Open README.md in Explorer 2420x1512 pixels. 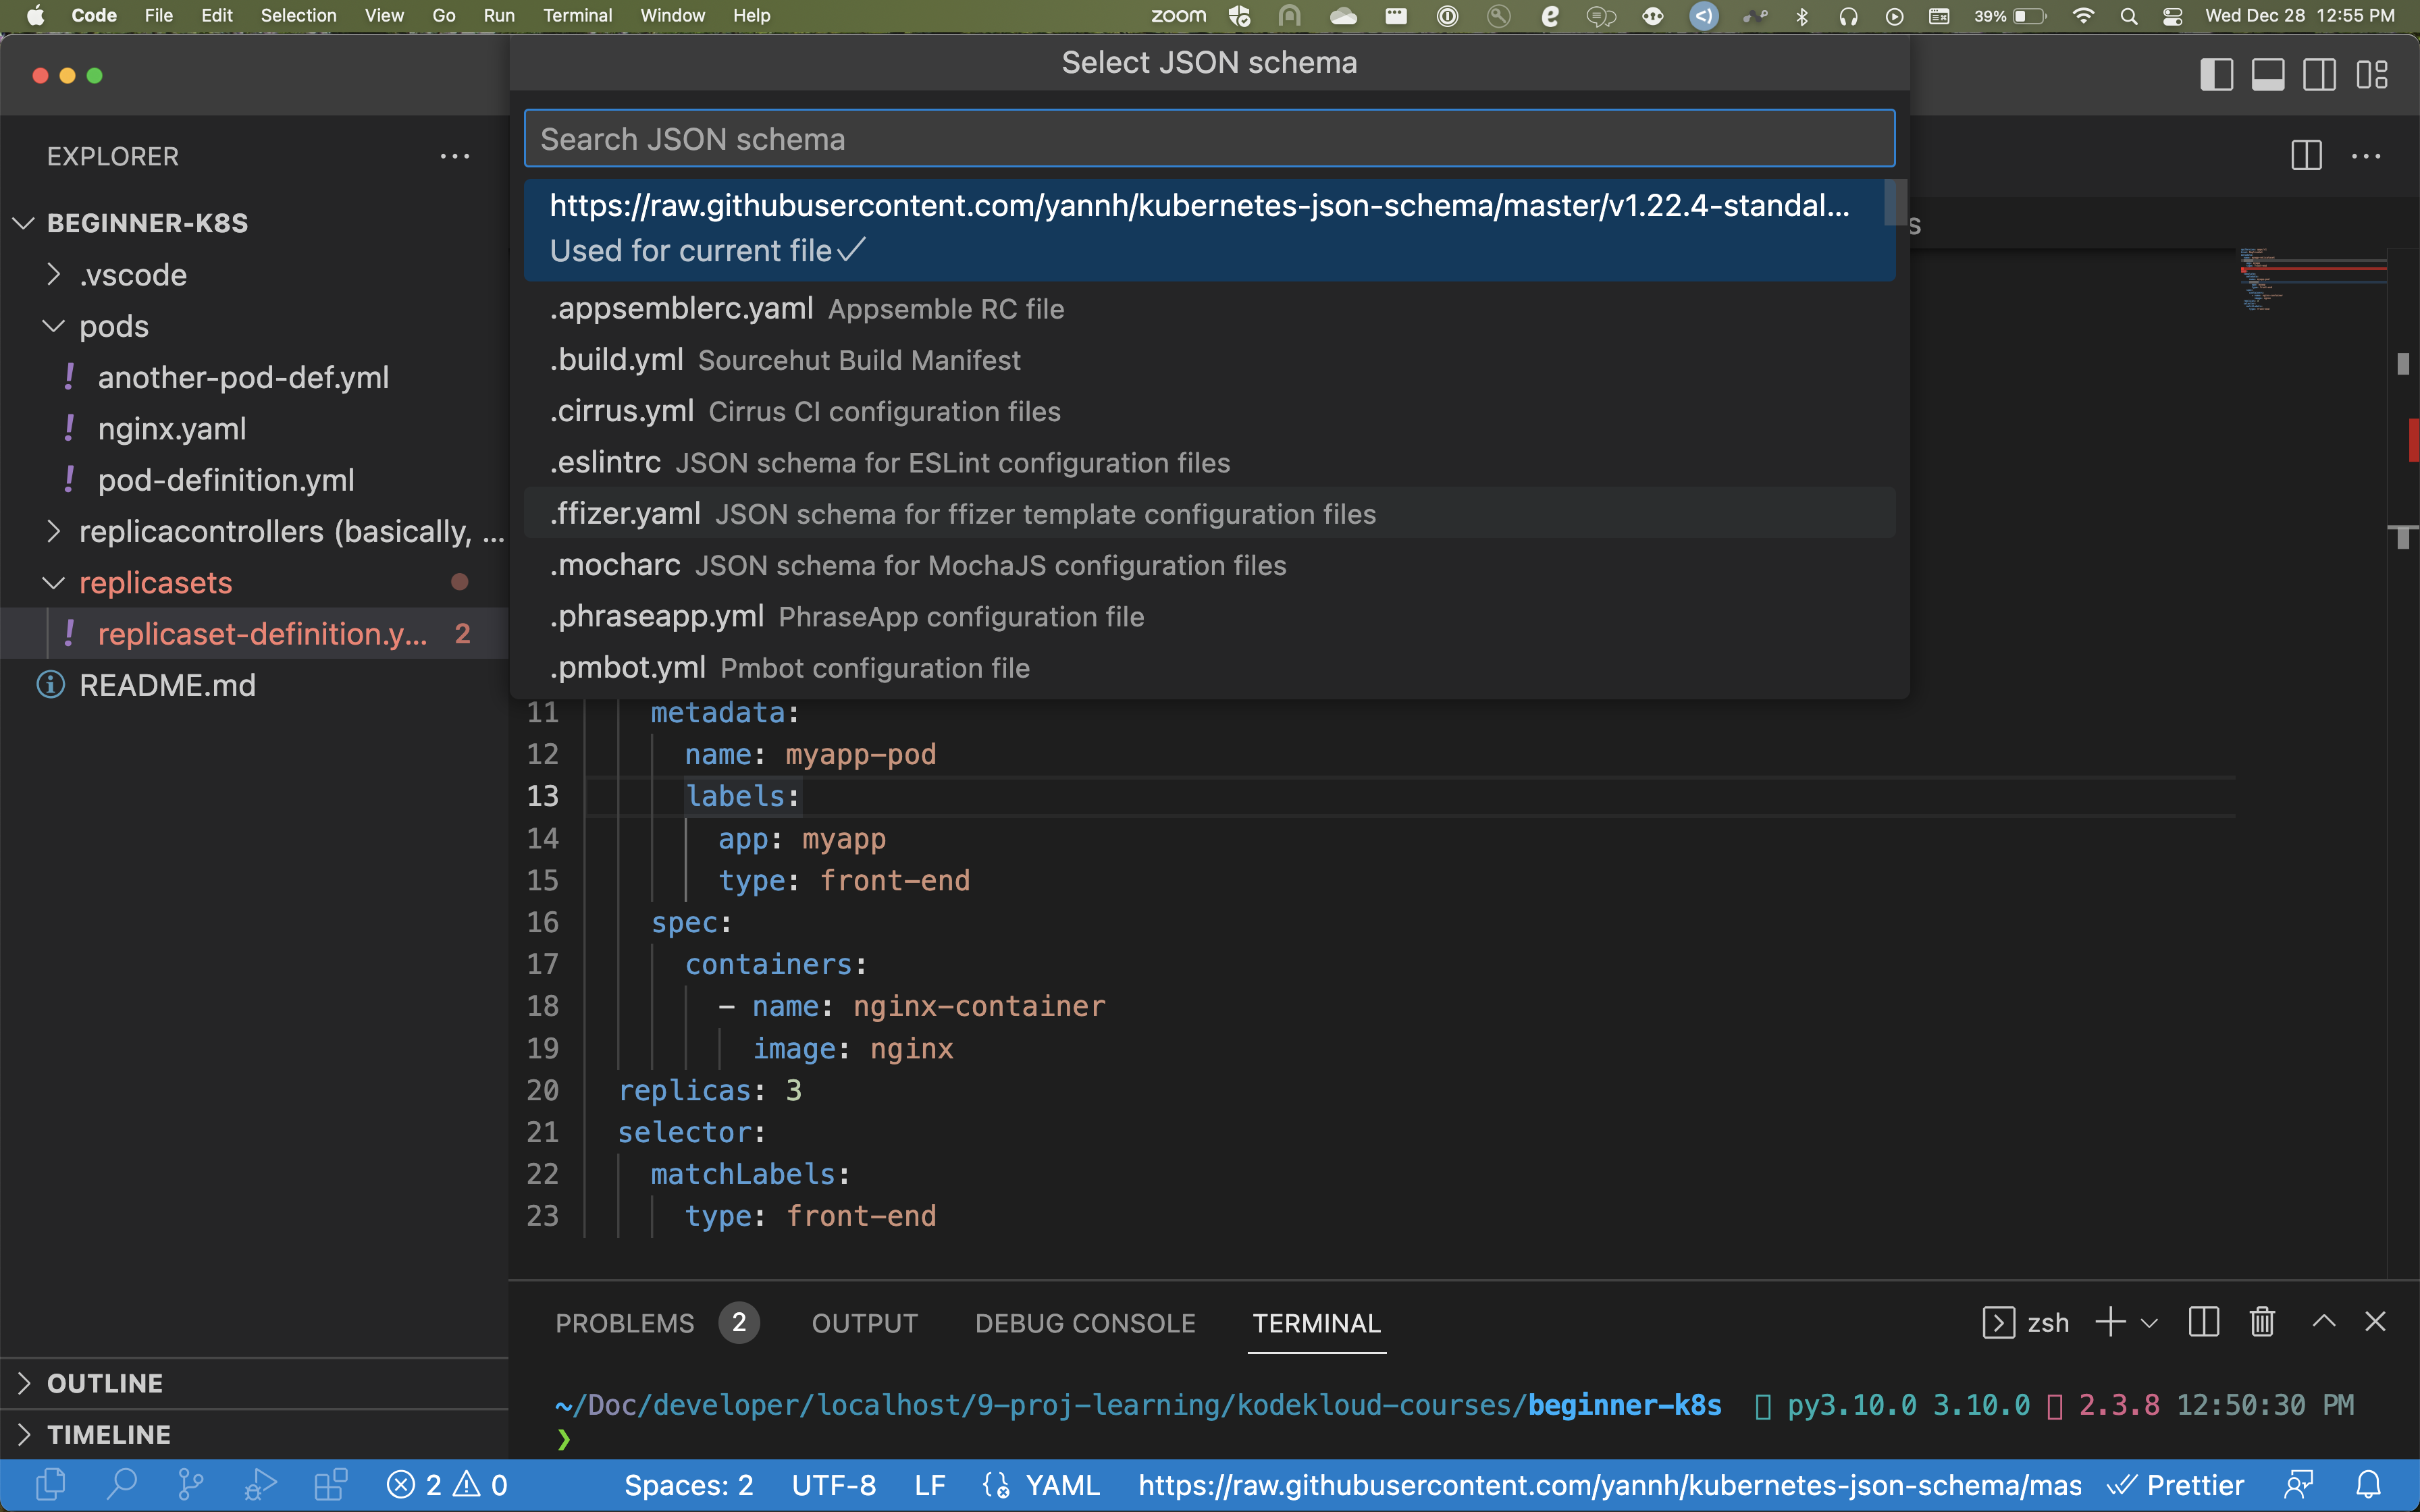coord(254,685)
